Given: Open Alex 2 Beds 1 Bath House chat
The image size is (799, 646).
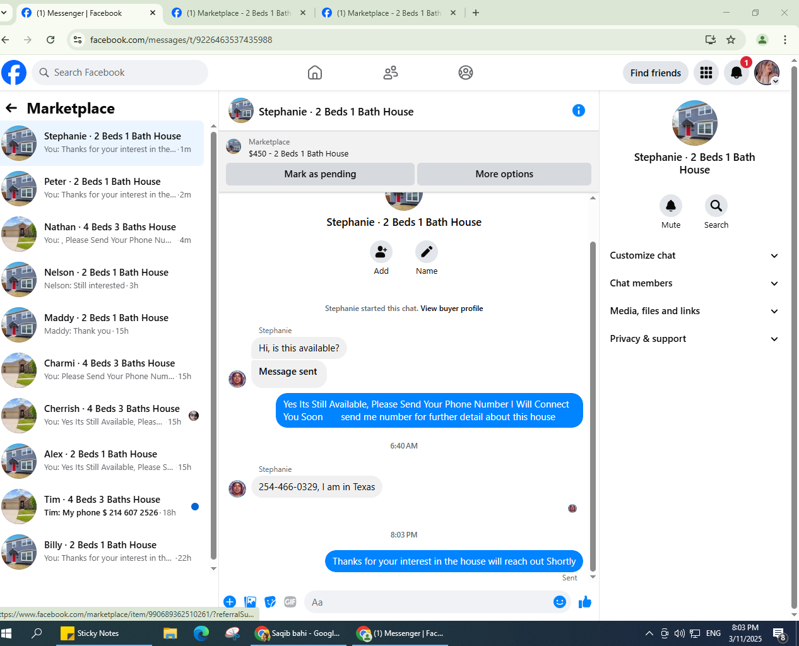Looking at the screenshot, I should [102, 461].
